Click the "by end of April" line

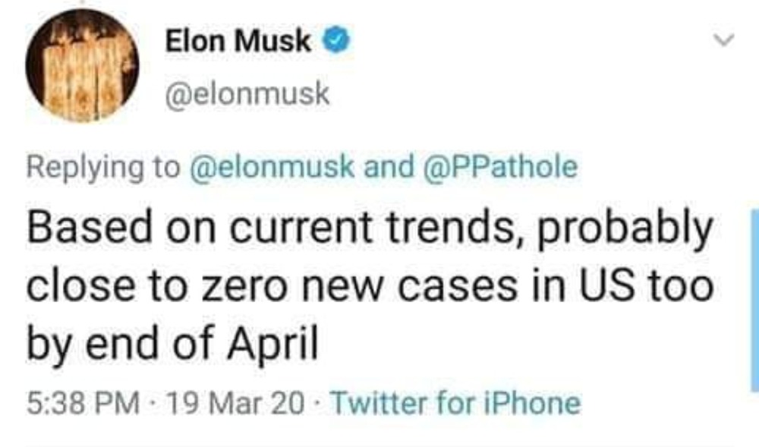(171, 345)
